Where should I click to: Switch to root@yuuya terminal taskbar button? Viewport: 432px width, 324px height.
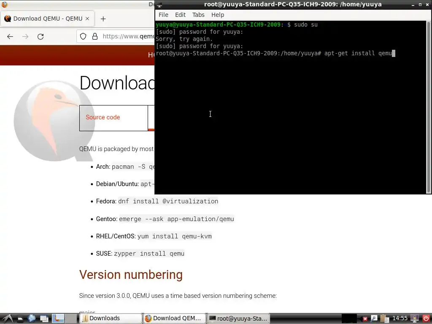[238, 319]
